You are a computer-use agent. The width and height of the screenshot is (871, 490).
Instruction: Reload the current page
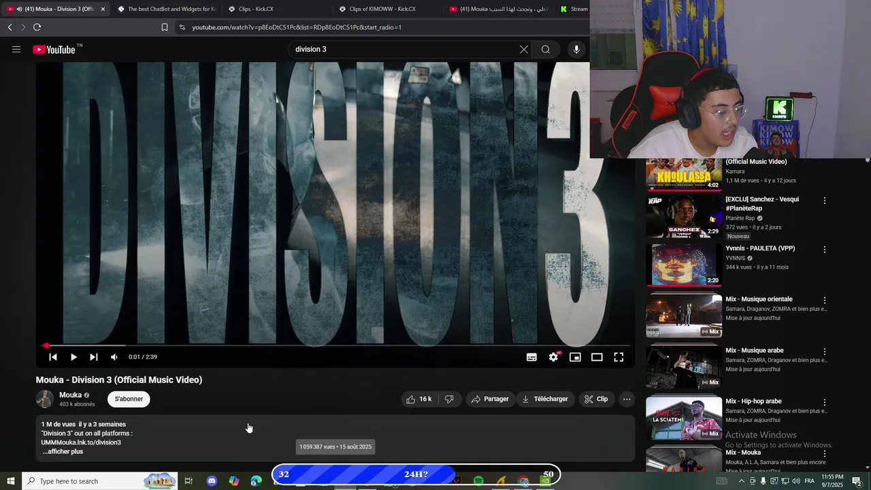point(37,27)
